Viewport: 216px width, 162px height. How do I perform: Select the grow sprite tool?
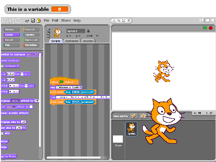click(x=124, y=21)
